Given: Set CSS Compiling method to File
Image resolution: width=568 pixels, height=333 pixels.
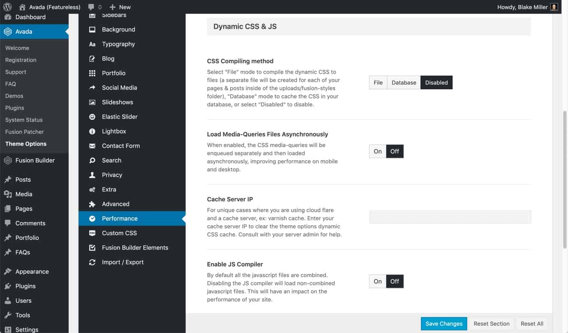Looking at the screenshot, I should [378, 83].
